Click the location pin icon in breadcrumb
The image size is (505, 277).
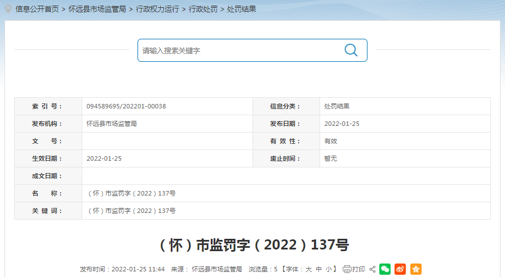pos(8,10)
